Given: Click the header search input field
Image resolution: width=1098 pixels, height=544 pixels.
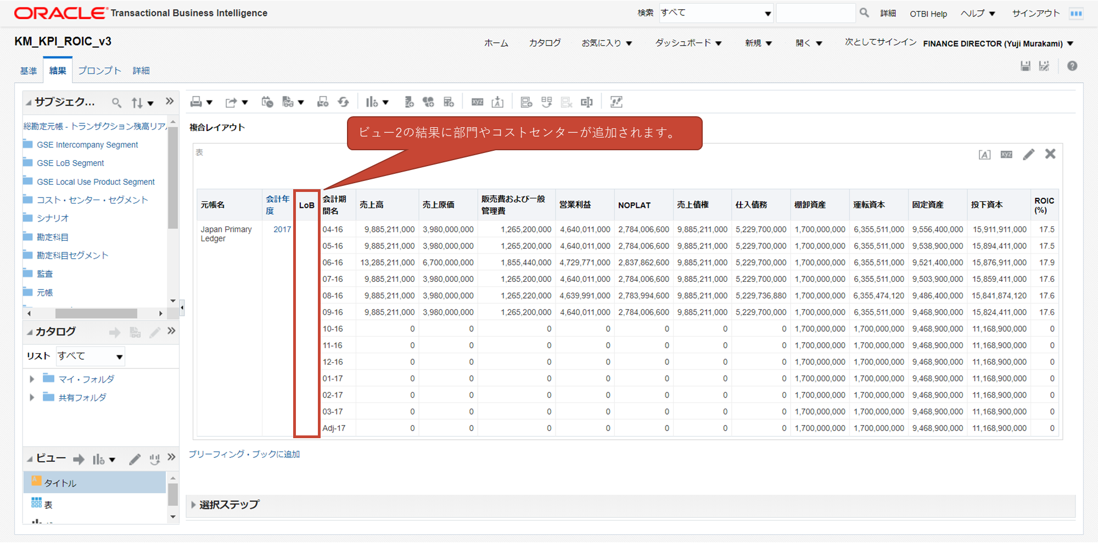Looking at the screenshot, I should point(816,13).
